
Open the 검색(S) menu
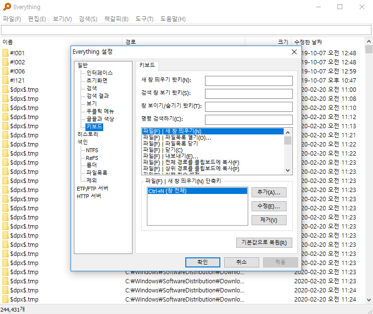[88, 19]
